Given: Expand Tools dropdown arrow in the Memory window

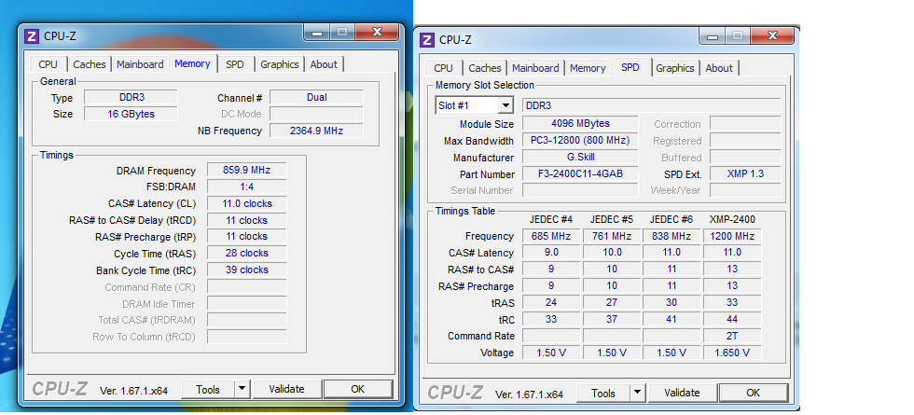Looking at the screenshot, I should click(242, 390).
